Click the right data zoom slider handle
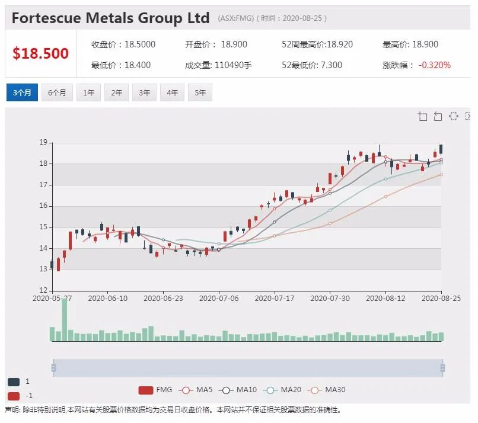Screen dimensions: 478x423 click(x=442, y=368)
